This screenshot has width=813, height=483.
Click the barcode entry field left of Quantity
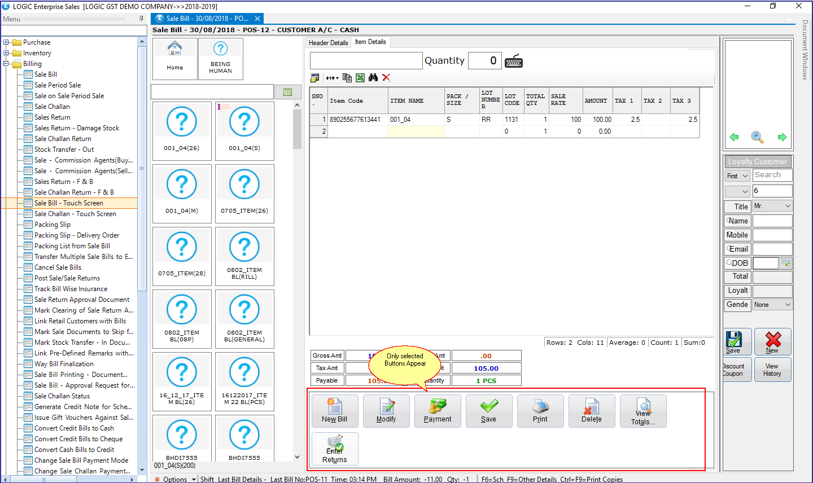coord(366,60)
